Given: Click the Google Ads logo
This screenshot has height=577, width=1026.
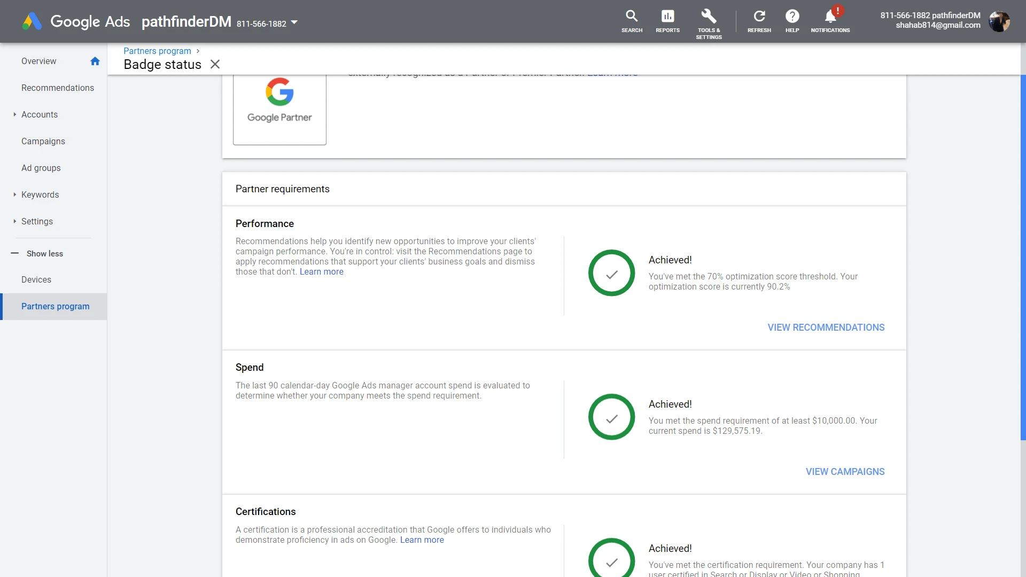Looking at the screenshot, I should point(32,21).
